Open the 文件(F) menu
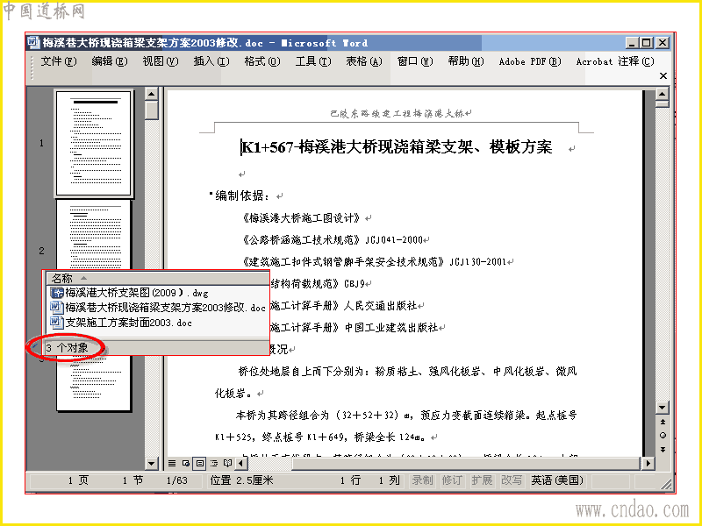This screenshot has width=702, height=526. pyautogui.click(x=59, y=61)
